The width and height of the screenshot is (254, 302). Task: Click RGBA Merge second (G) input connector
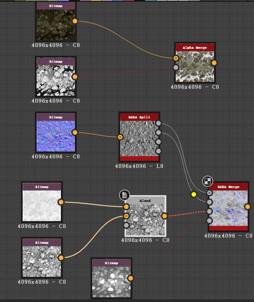[209, 202]
